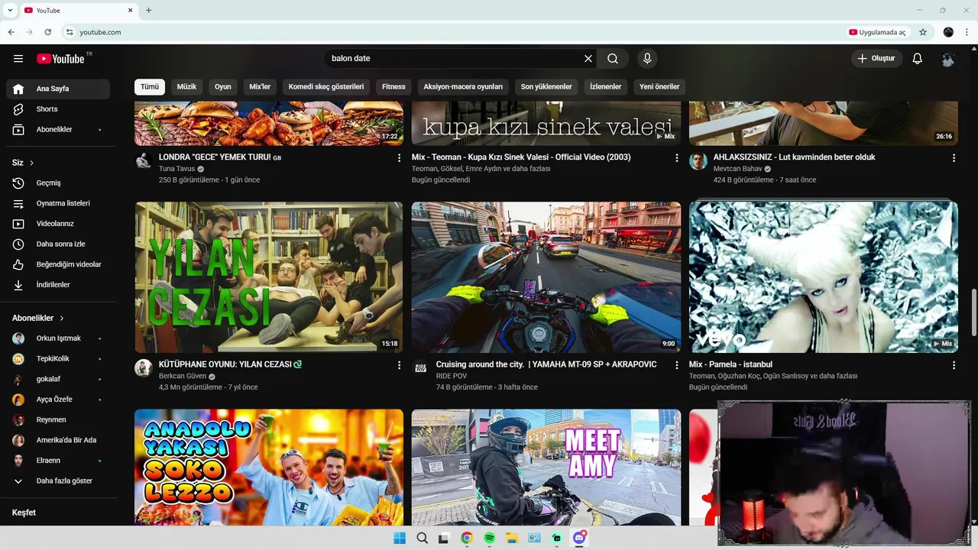
Task: Clear the search text with X icon
Action: tap(588, 59)
